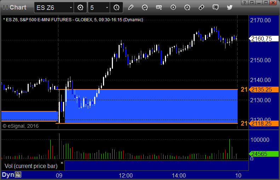
Task: Click the 2170.00 price axis label
Action: tap(261, 21)
